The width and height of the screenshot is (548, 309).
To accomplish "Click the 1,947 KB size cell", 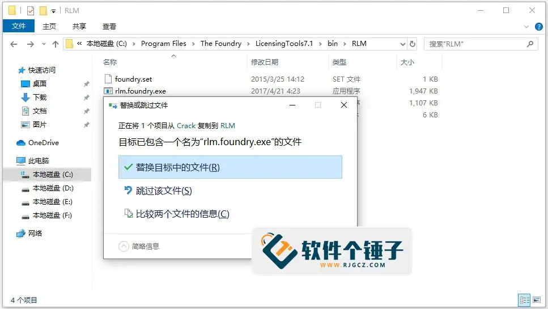I will point(423,91).
